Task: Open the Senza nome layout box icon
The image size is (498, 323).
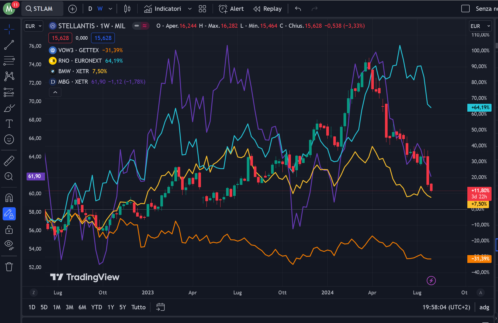Action: [x=465, y=9]
